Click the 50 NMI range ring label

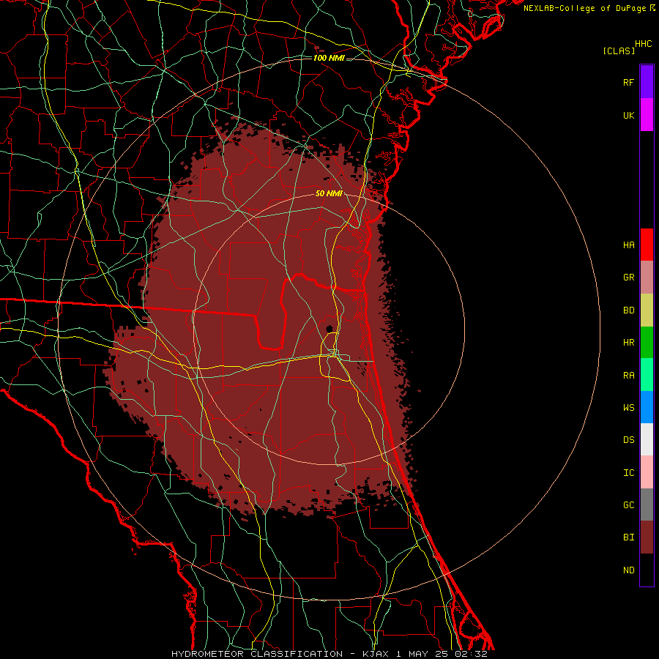(x=329, y=193)
